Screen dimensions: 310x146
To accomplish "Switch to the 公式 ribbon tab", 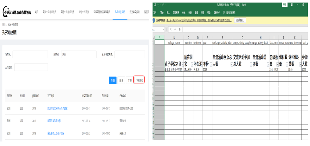I will coord(184,13).
